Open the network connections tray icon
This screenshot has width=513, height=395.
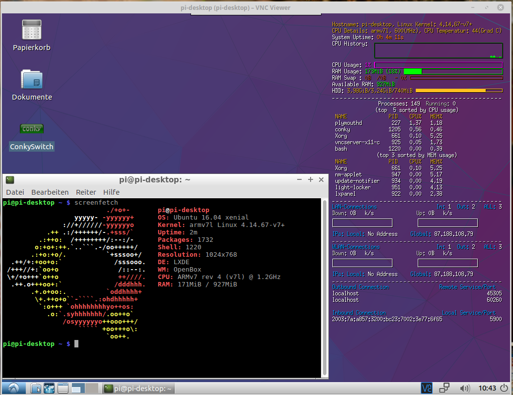[444, 388]
